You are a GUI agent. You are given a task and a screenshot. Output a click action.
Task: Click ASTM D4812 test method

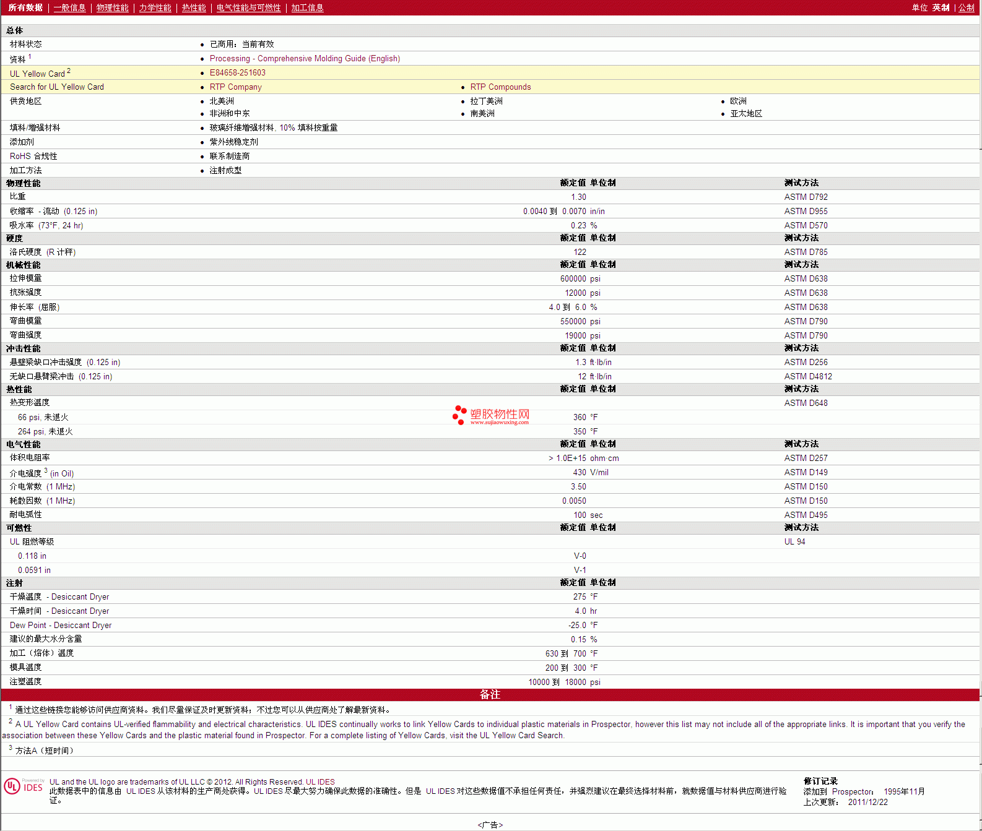point(808,376)
